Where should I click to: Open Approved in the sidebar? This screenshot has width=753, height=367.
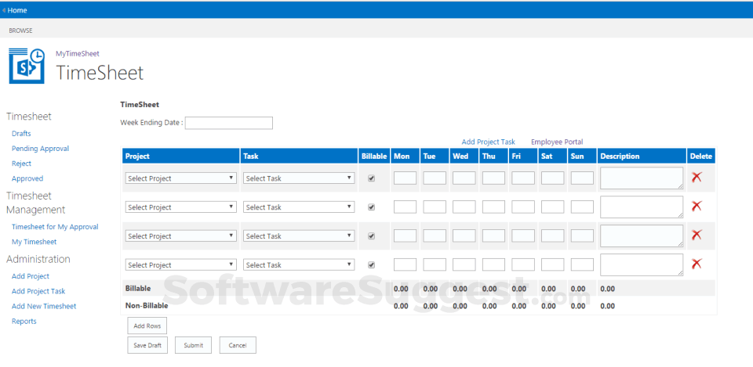(27, 178)
